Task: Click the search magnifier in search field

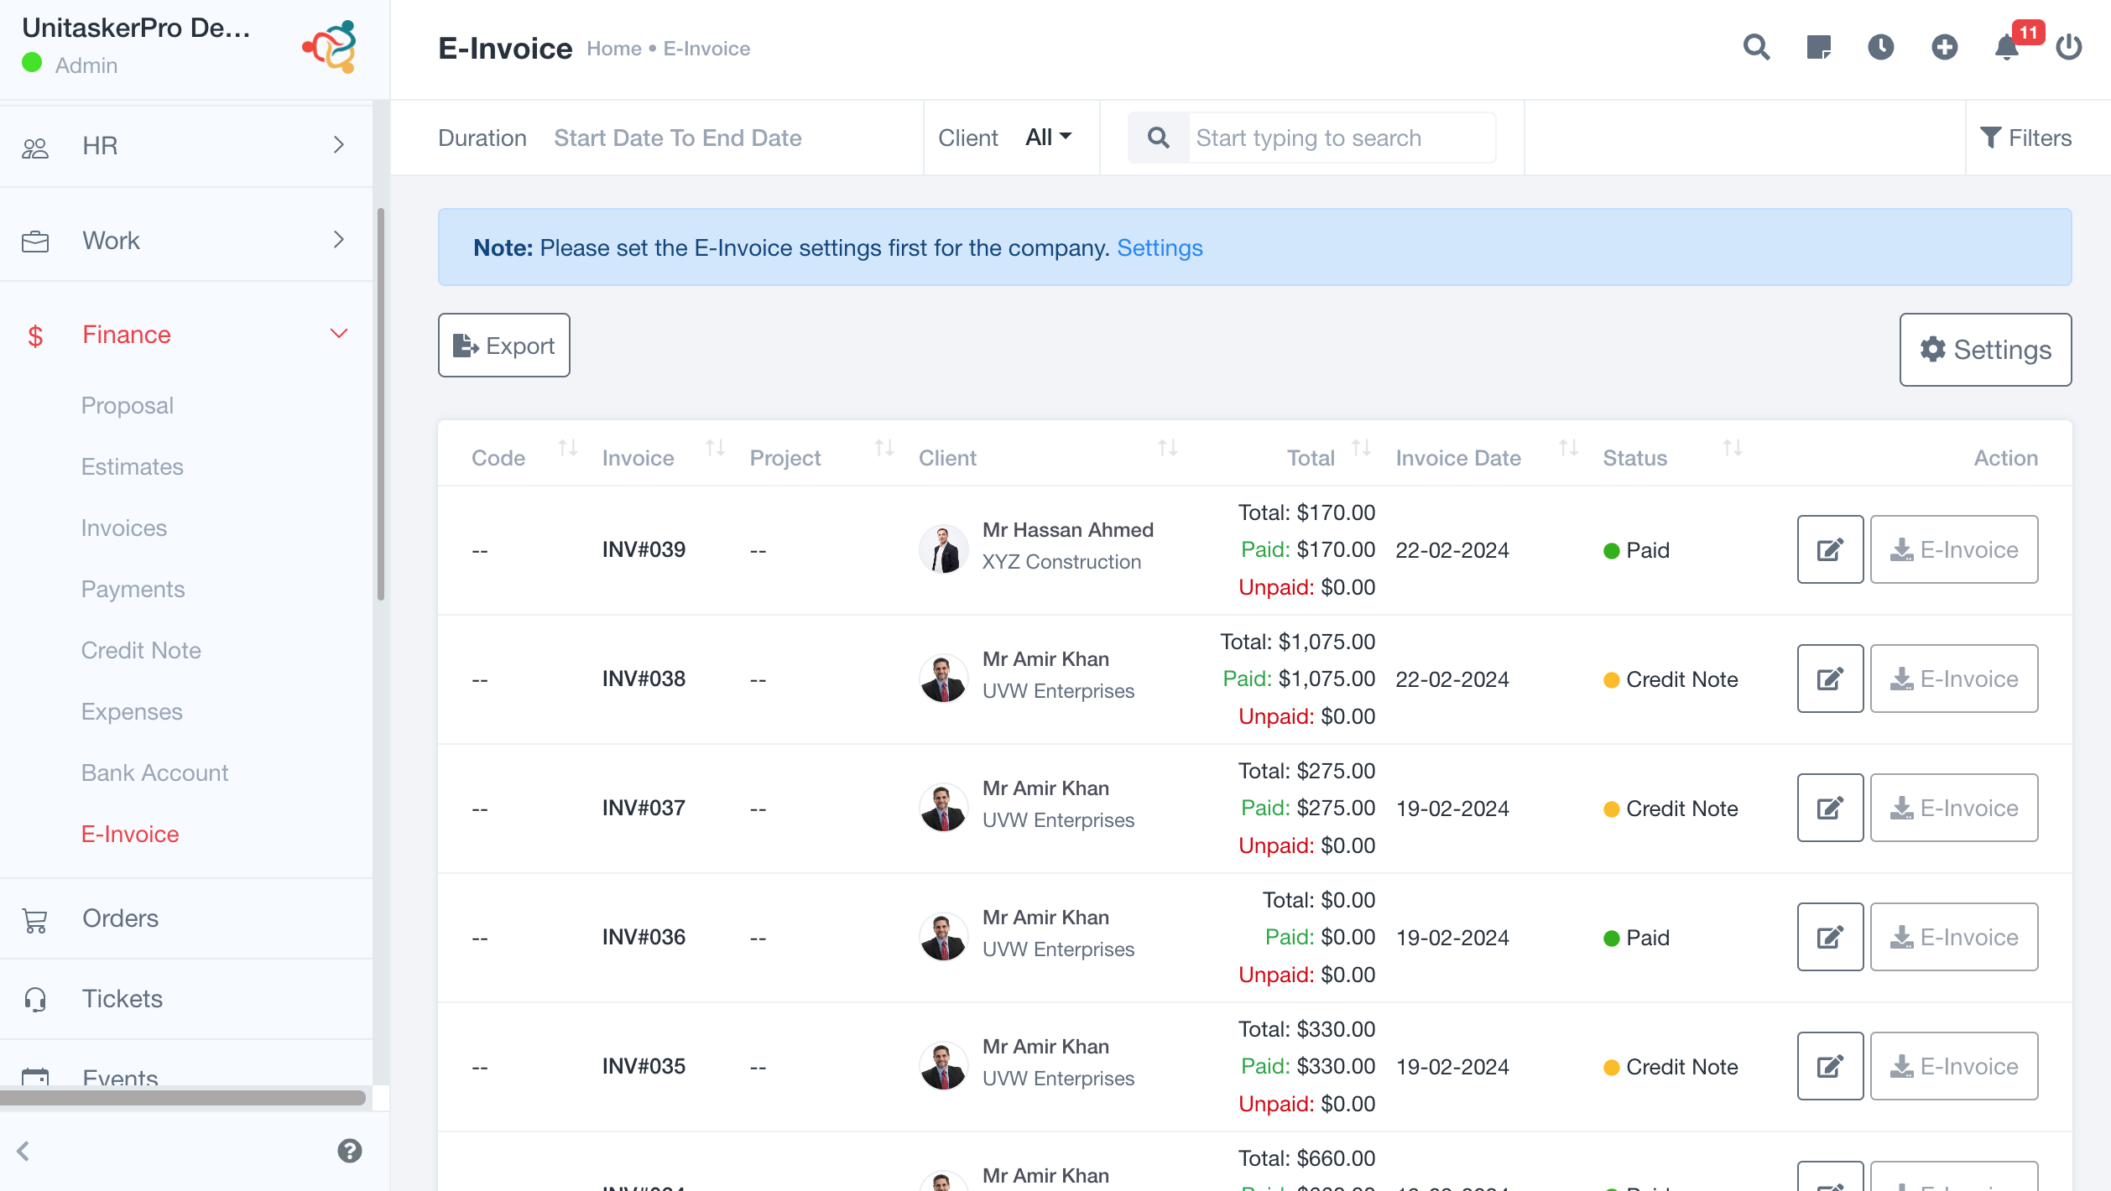Action: click(1158, 138)
